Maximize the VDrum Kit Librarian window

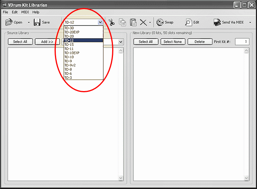(x=244, y=5)
